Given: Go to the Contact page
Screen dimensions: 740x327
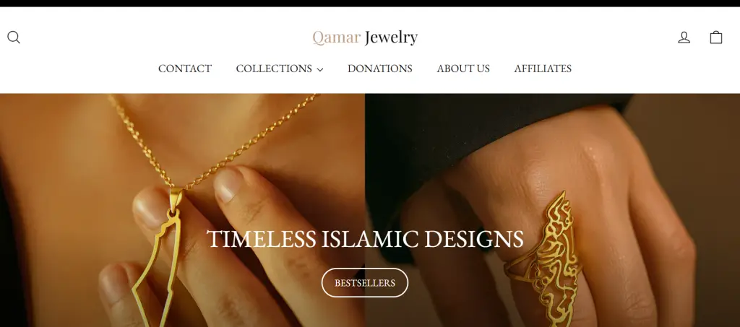Looking at the screenshot, I should click(x=185, y=69).
